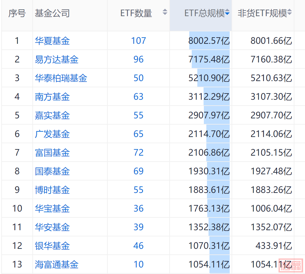Click 海富通基金 ETF count 10
This screenshot has width=305, height=274.
click(138, 264)
